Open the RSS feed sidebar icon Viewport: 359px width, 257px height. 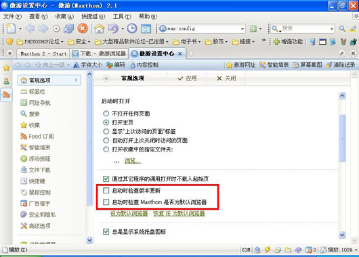point(6,94)
